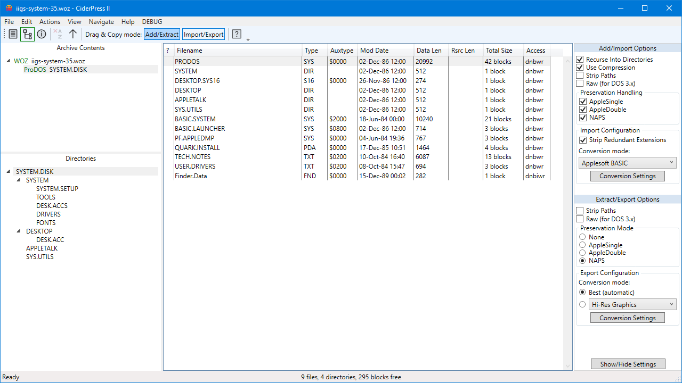
Task: Enable Add/Extract drag & copy mode
Action: coord(162,34)
